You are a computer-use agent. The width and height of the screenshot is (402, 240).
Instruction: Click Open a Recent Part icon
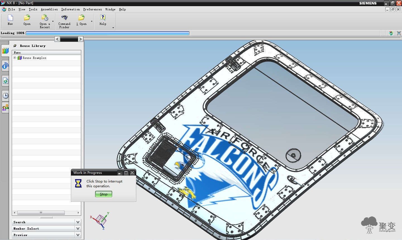pyautogui.click(x=45, y=18)
